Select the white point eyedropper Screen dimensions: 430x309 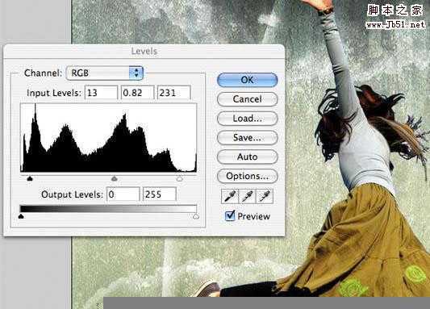coord(265,196)
